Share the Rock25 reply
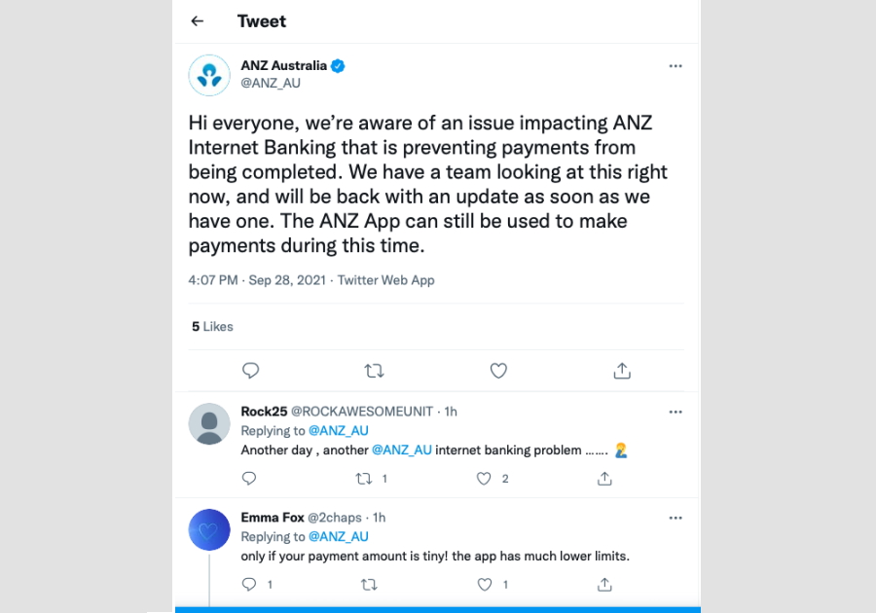The width and height of the screenshot is (876, 613). [x=604, y=479]
